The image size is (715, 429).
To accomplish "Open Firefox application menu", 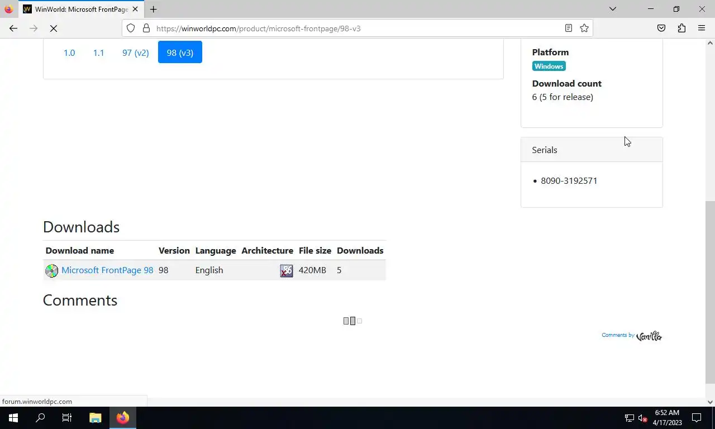I will [x=702, y=28].
